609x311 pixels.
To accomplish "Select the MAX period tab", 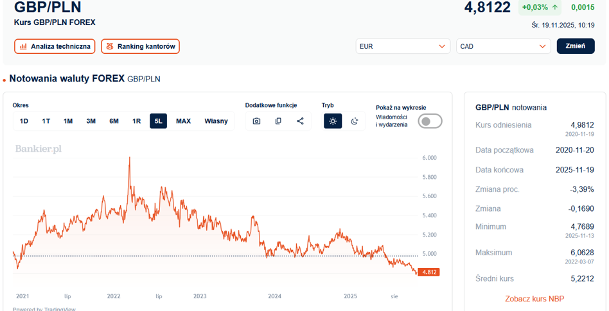I will [183, 121].
